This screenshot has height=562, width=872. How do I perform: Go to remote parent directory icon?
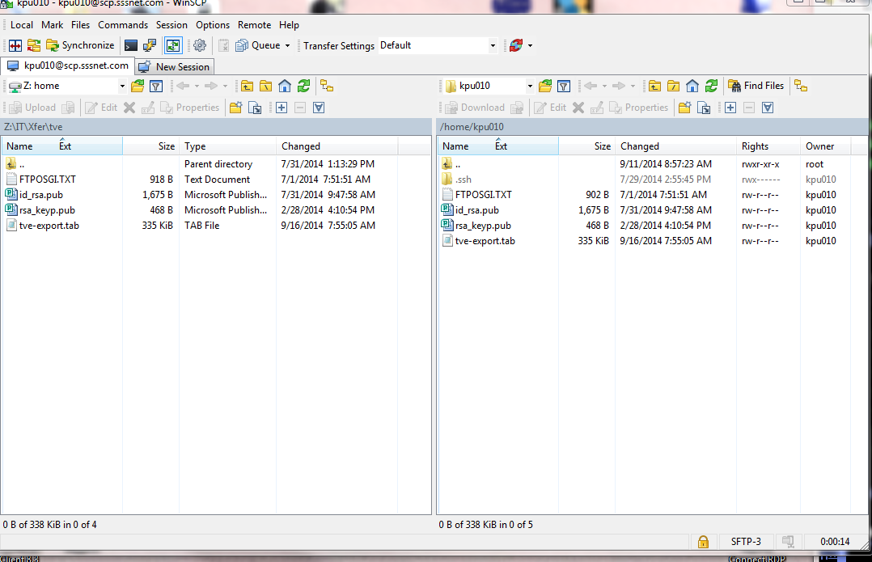[x=653, y=86]
